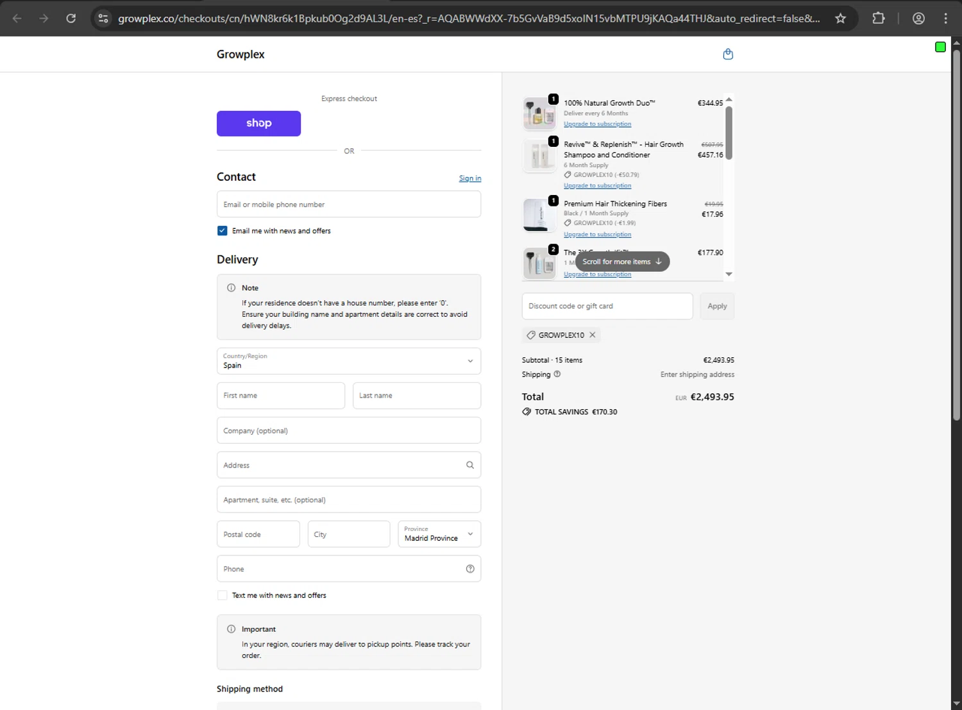Upgrade Hair Thickening Fibers to subscription
The image size is (962, 710).
(x=597, y=234)
